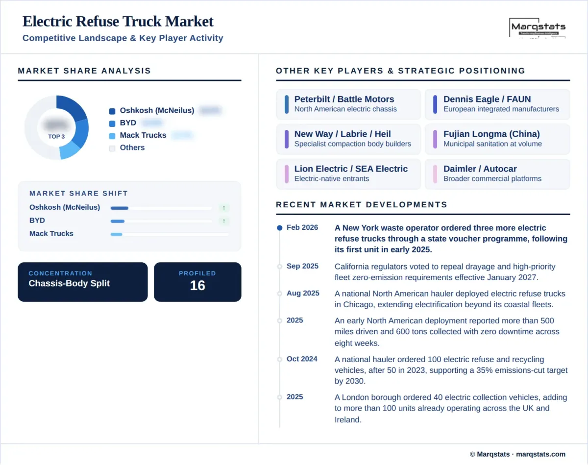Click the Marqstats logo

pos(538,28)
